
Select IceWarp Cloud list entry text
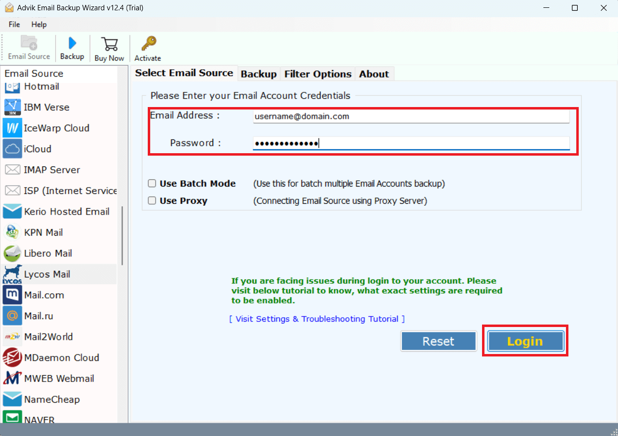tap(56, 128)
